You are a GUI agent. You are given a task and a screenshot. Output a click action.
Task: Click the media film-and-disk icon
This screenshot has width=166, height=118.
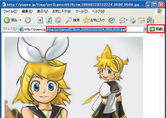pyautogui.click(x=150, y=20)
